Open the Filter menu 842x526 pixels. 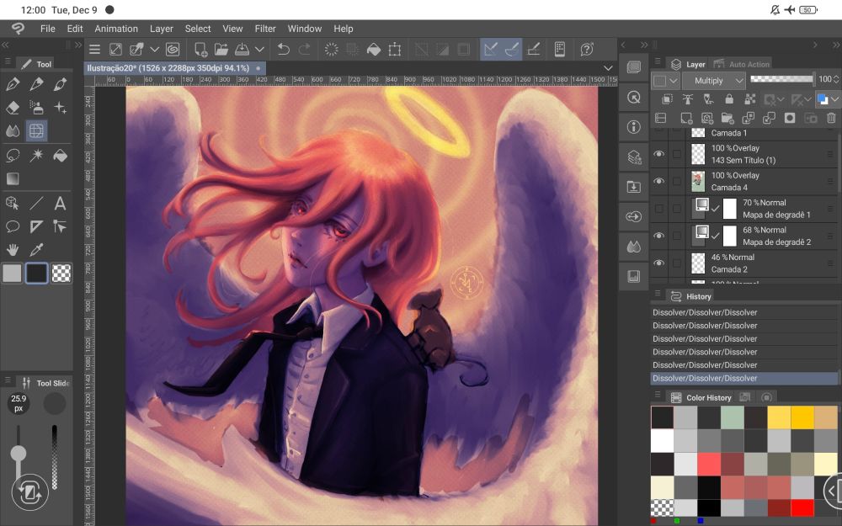point(265,29)
